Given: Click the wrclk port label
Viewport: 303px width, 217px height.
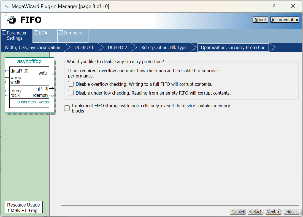Looking at the screenshot, I should point(15,82).
